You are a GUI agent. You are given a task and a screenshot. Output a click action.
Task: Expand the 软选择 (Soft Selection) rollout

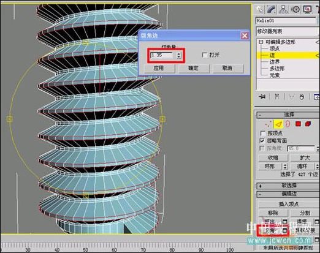pyautogui.click(x=288, y=186)
